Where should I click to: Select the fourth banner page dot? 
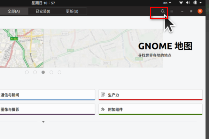pyautogui.click(x=51, y=72)
